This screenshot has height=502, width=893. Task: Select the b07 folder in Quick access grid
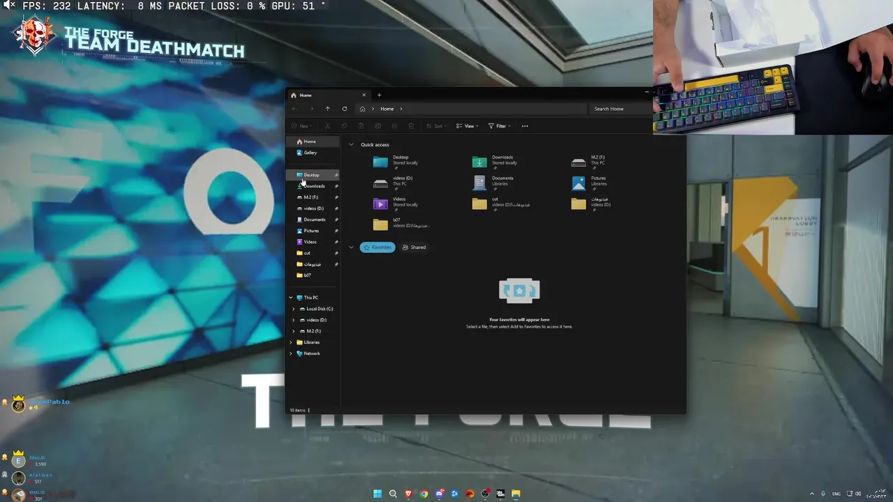401,225
